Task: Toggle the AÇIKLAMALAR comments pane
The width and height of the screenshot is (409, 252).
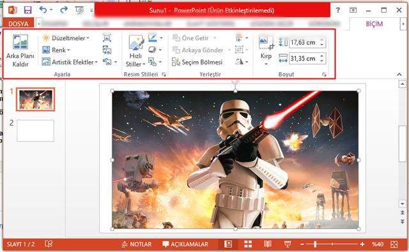Action: pyautogui.click(x=185, y=244)
